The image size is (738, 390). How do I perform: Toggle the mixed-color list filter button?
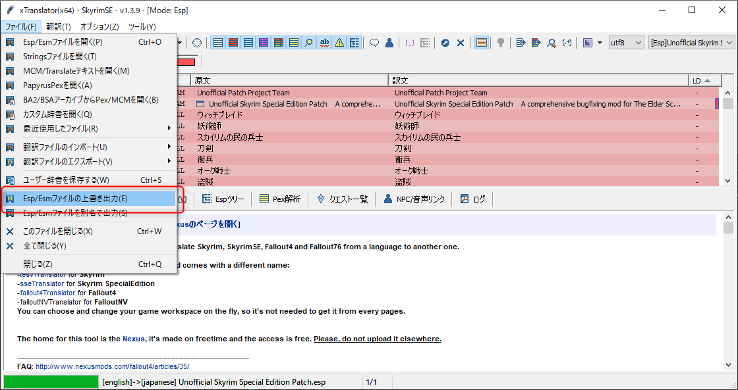tap(278, 43)
